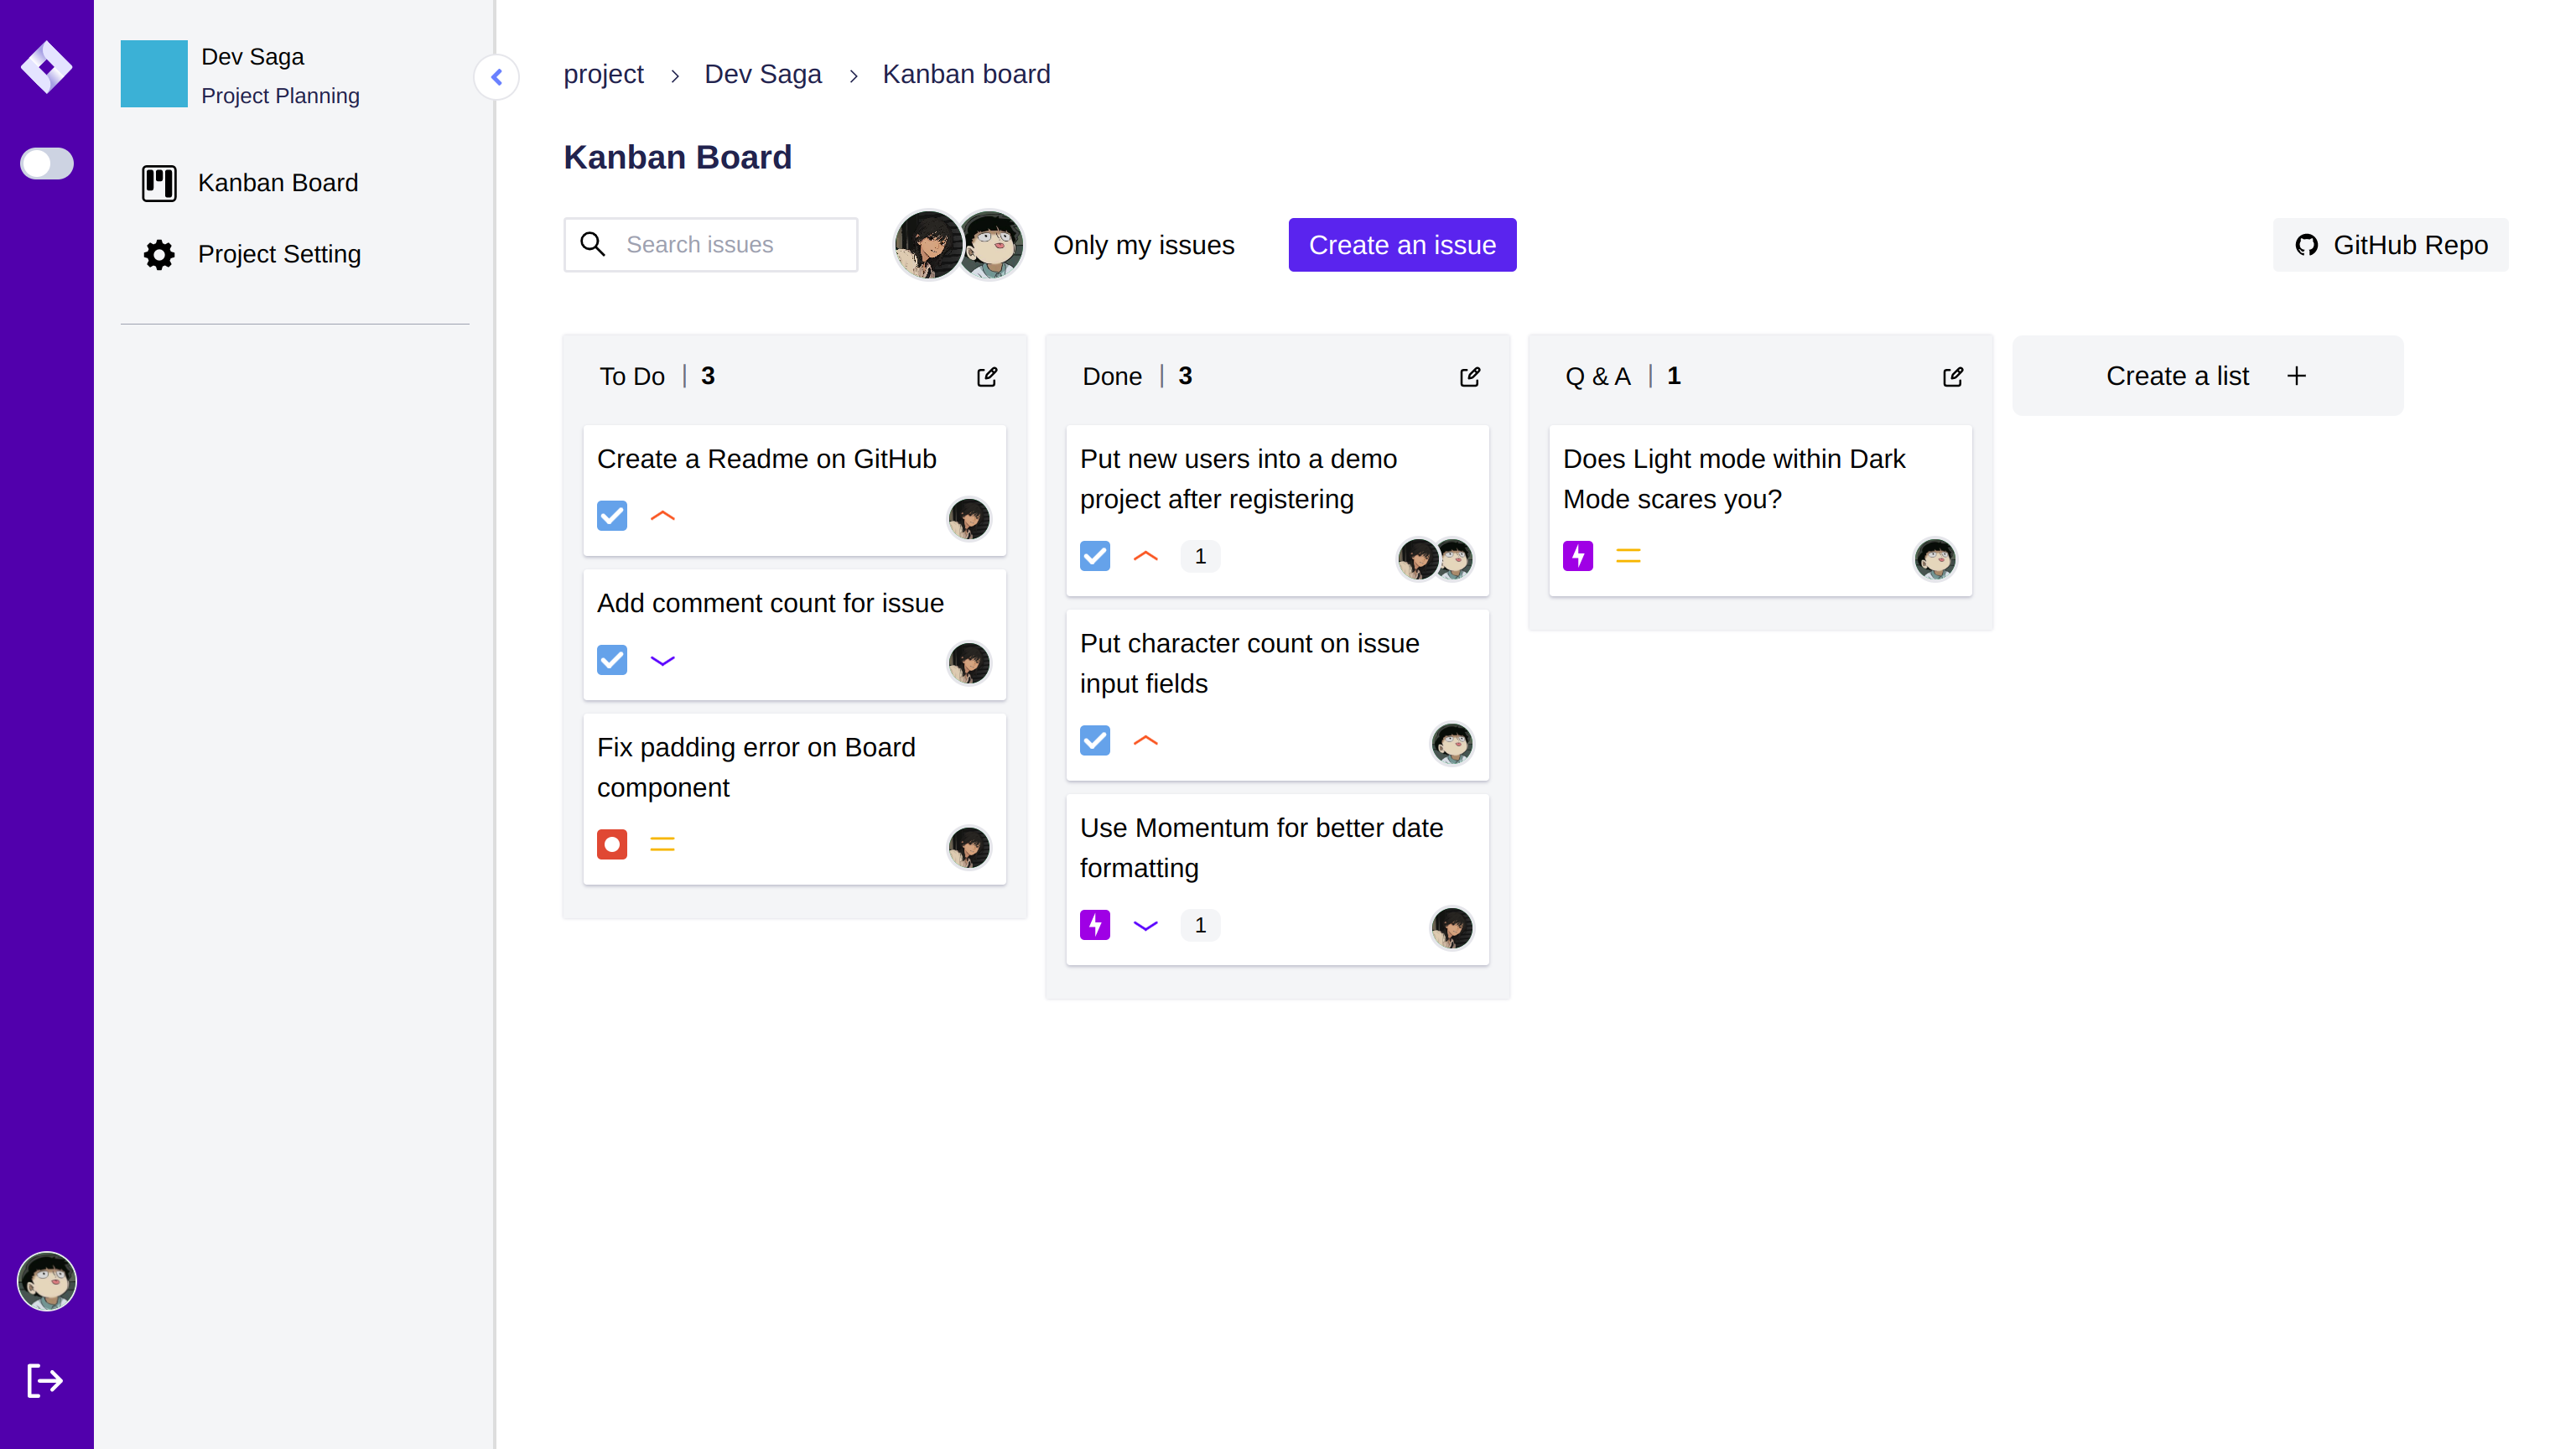Click the edit icon on Done column
The height and width of the screenshot is (1449, 2576).
[x=1468, y=375]
